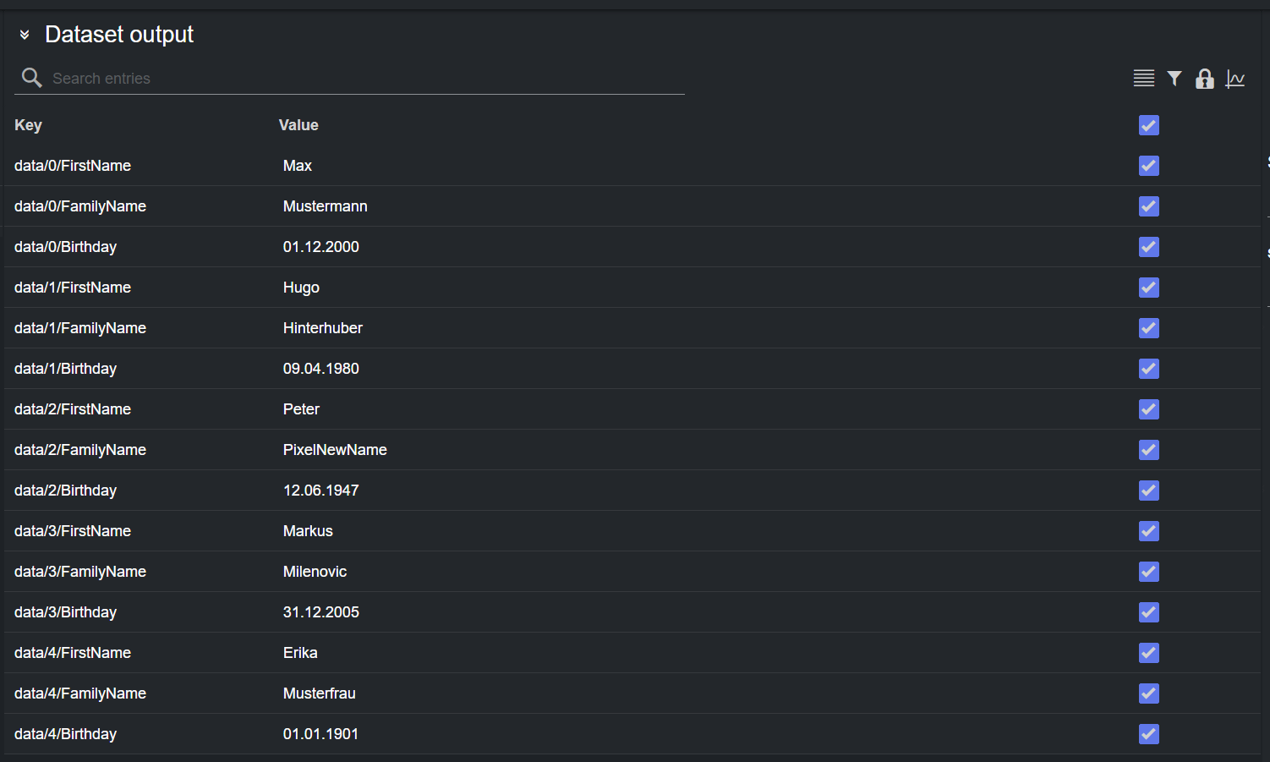Click the magnifying glass search icon
The width and height of the screenshot is (1270, 762).
[x=31, y=78]
